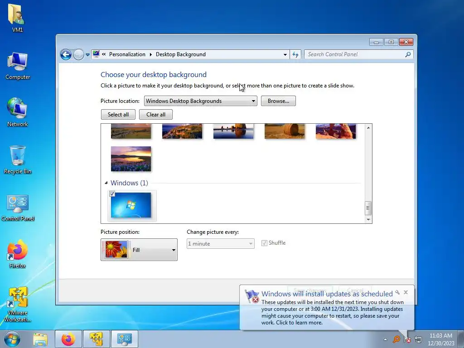Image resolution: width=464 pixels, height=348 pixels.
Task: Click the Clear all button
Action: point(156,115)
